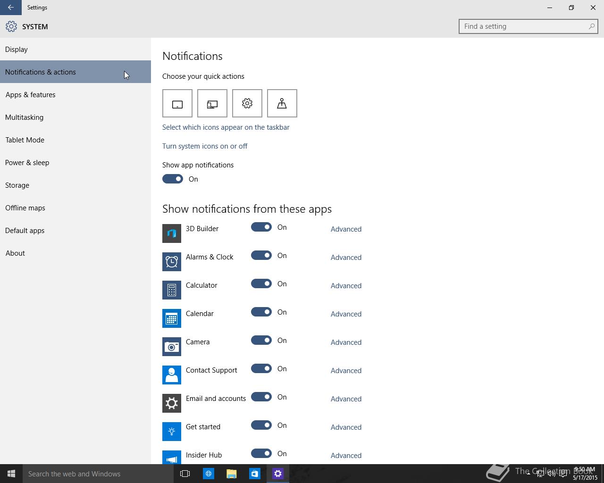604x483 pixels.
Task: Go to Multitasking settings
Action: point(75,117)
